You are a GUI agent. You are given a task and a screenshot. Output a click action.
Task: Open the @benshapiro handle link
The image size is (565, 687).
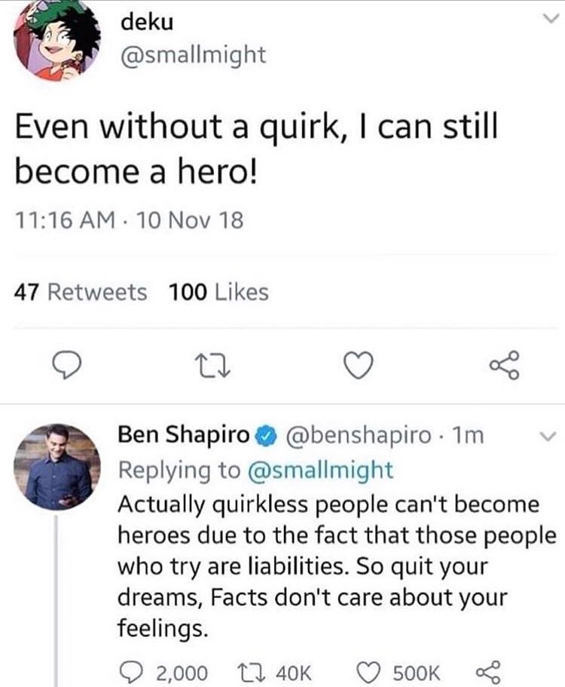pyautogui.click(x=359, y=436)
